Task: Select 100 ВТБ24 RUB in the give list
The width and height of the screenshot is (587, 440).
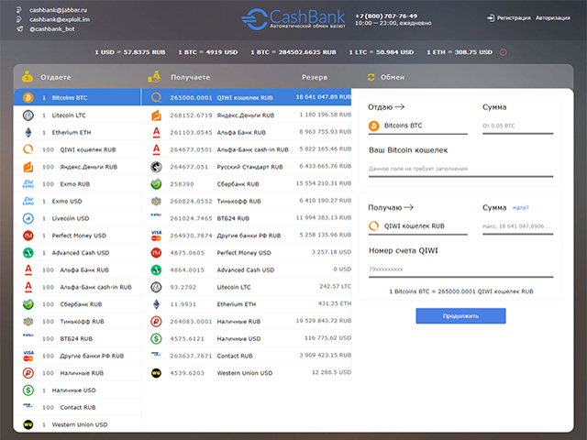Action: [77, 338]
